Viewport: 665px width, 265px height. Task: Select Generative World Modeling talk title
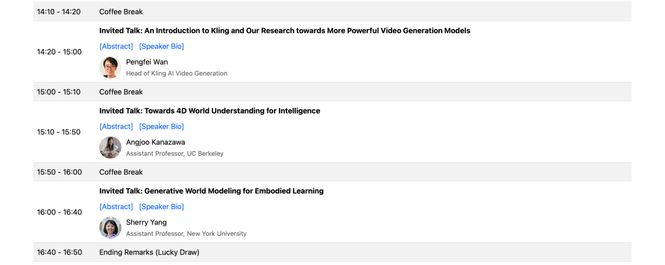click(x=211, y=191)
